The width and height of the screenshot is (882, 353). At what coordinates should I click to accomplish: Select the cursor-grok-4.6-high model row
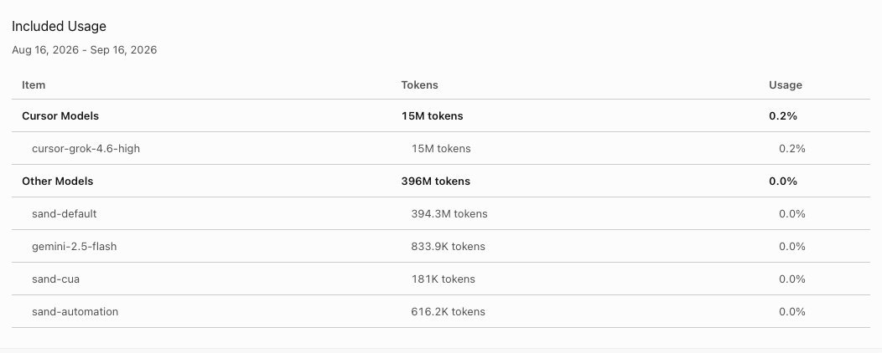point(441,148)
